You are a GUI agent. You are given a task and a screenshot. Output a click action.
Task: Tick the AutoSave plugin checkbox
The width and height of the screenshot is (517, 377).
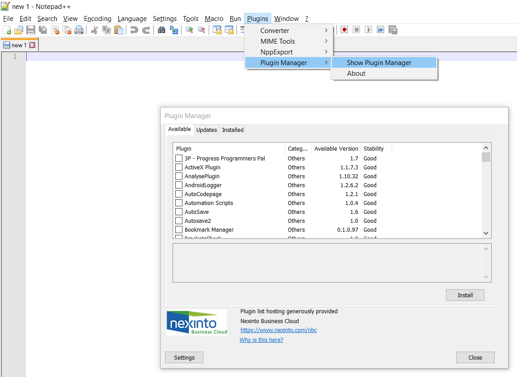(x=179, y=212)
